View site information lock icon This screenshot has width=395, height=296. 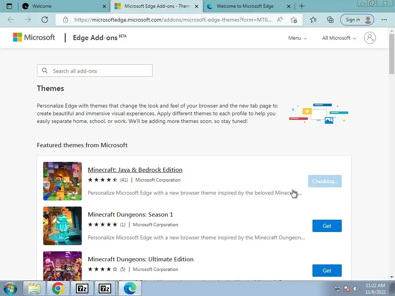click(66, 20)
